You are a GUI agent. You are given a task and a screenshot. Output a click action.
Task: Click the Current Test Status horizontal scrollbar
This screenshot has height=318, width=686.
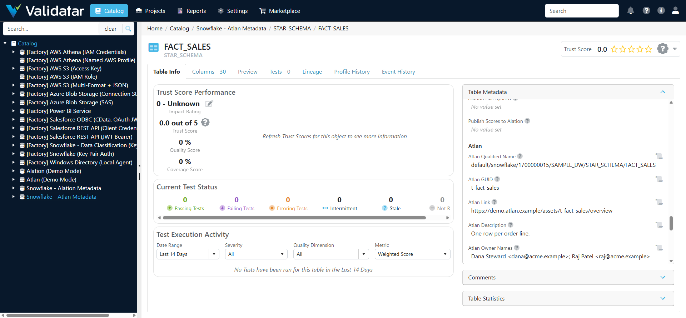294,218
